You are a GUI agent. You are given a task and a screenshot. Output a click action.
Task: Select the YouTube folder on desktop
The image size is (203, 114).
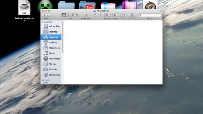87,5
